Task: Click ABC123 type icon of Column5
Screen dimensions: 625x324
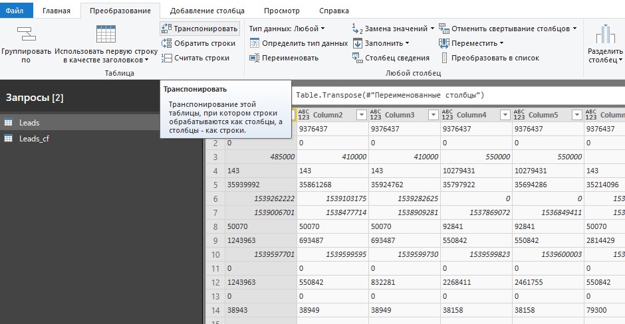Action: pos(519,115)
